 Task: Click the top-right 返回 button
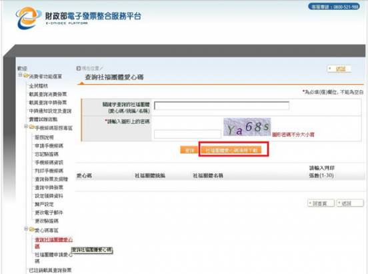[x=339, y=69]
